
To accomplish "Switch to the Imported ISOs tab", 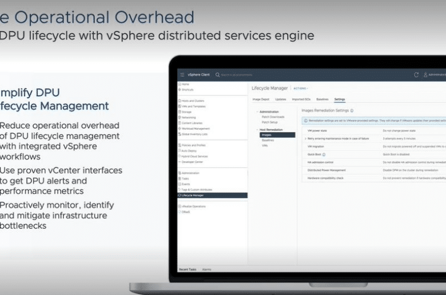I will click(301, 99).
